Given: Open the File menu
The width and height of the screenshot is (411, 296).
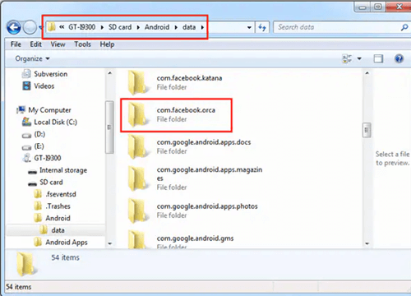Looking at the screenshot, I should point(16,44).
